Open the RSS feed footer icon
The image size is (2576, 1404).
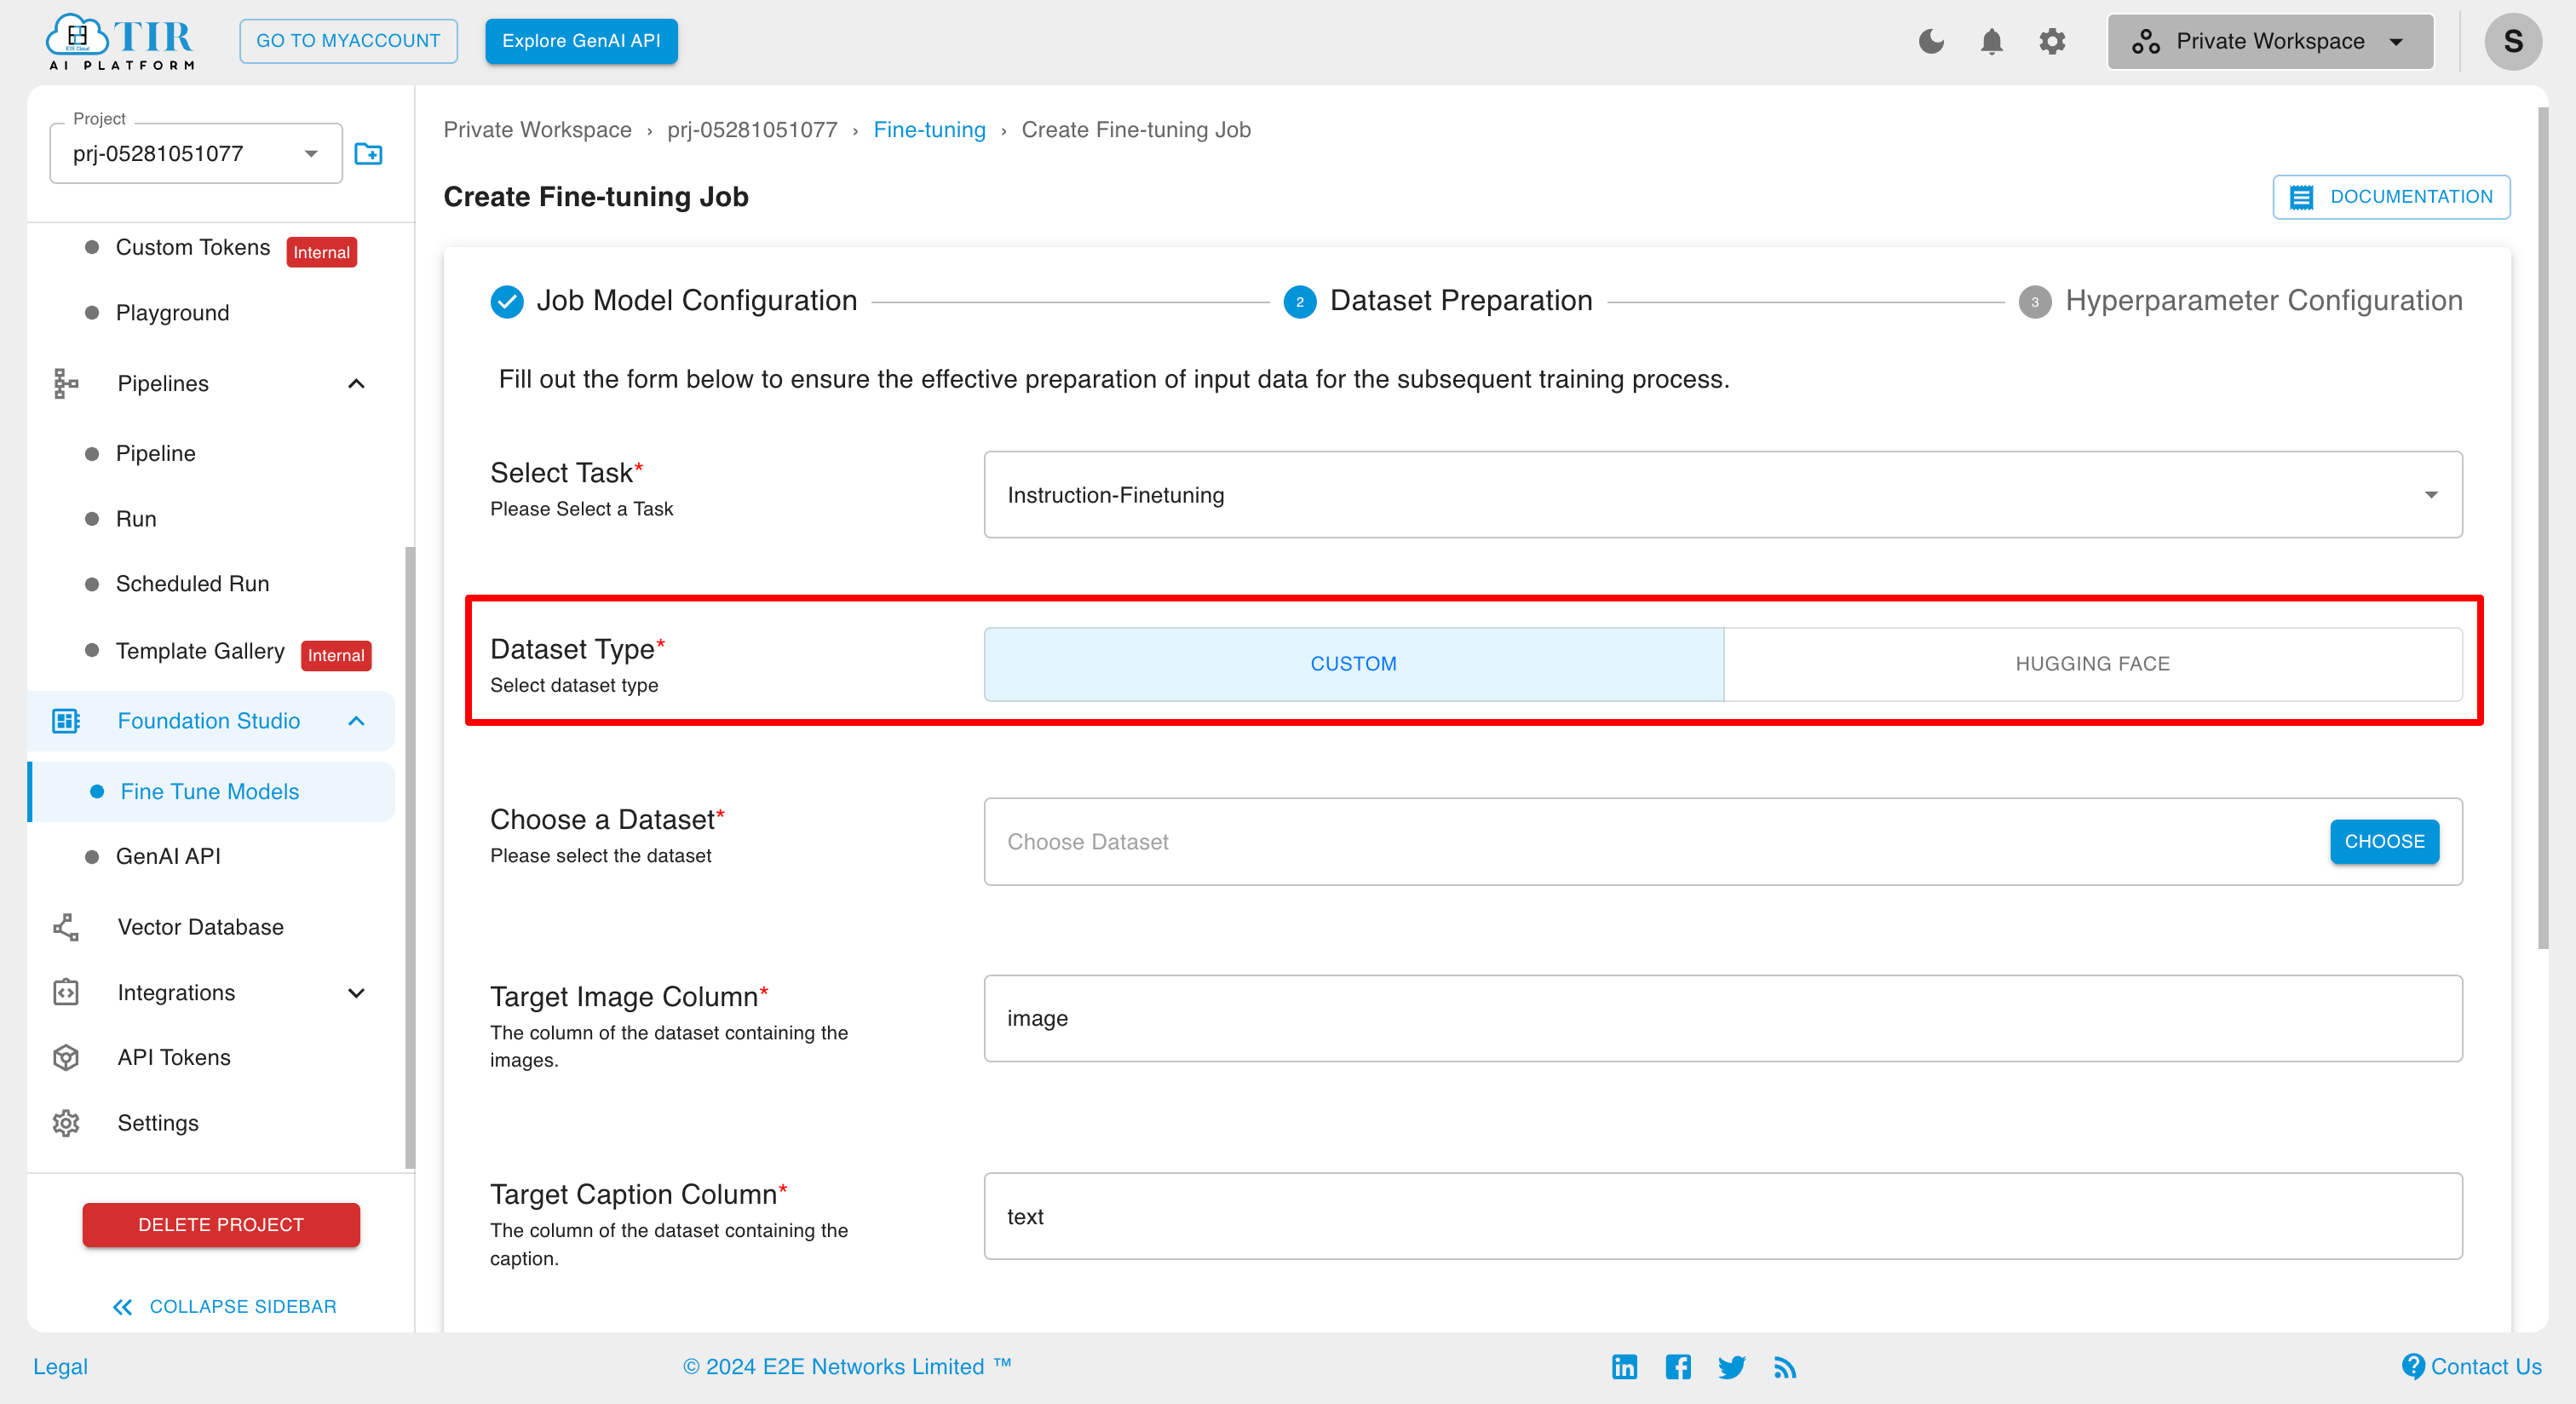pyautogui.click(x=1785, y=1367)
